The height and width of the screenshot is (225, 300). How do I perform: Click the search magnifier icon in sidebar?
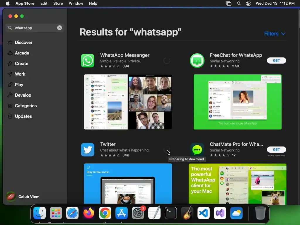(x=10, y=28)
